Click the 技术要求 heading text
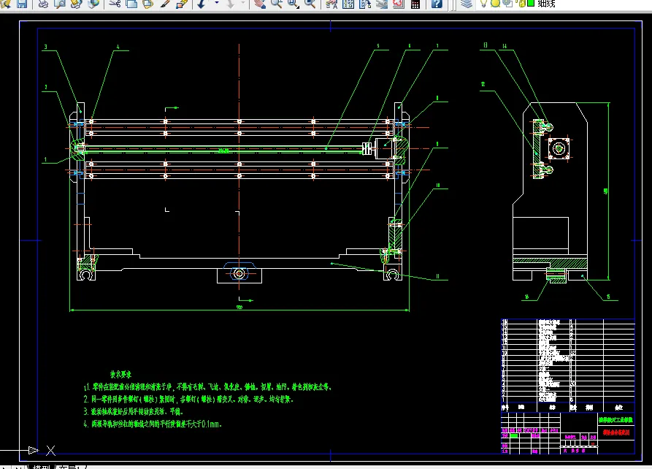652x469 pixels. pos(120,374)
